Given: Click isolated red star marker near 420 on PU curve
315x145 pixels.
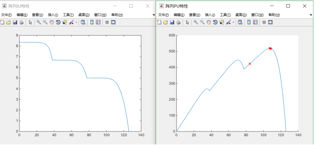Looking at the screenshot, I should coord(250,64).
